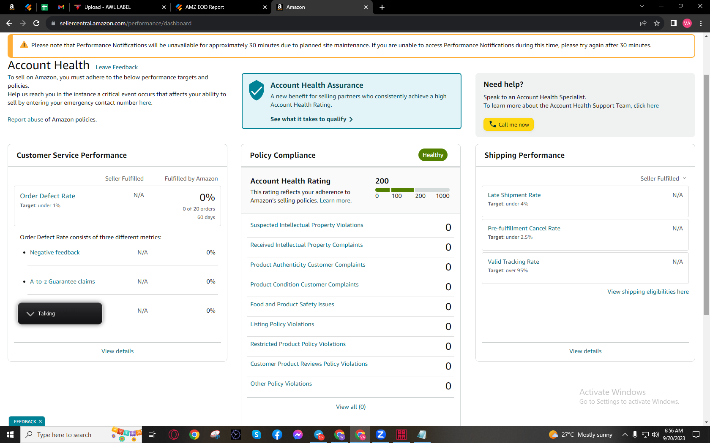710x443 pixels.
Task: Open the Order Defect Rate metric
Action: click(47, 196)
